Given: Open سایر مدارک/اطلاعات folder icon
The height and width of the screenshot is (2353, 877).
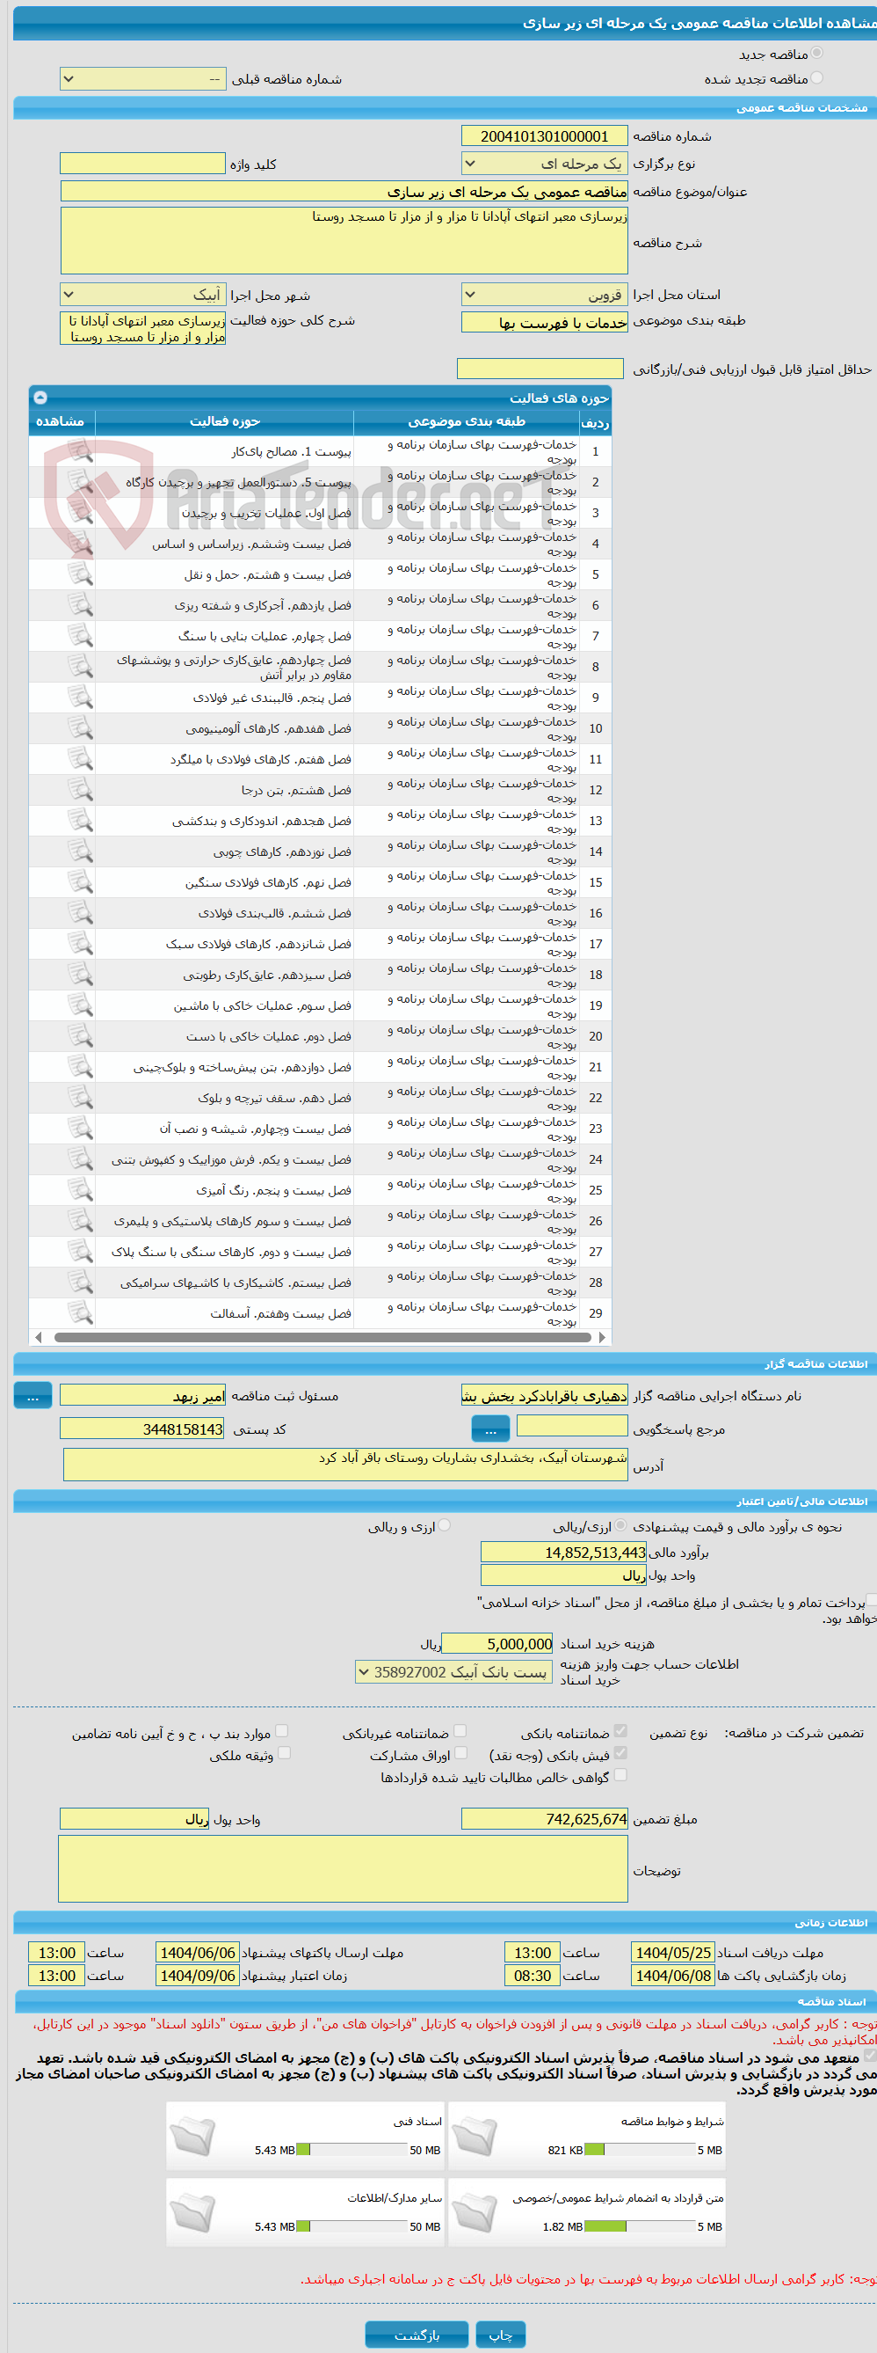Looking at the screenshot, I should click(x=192, y=2212).
